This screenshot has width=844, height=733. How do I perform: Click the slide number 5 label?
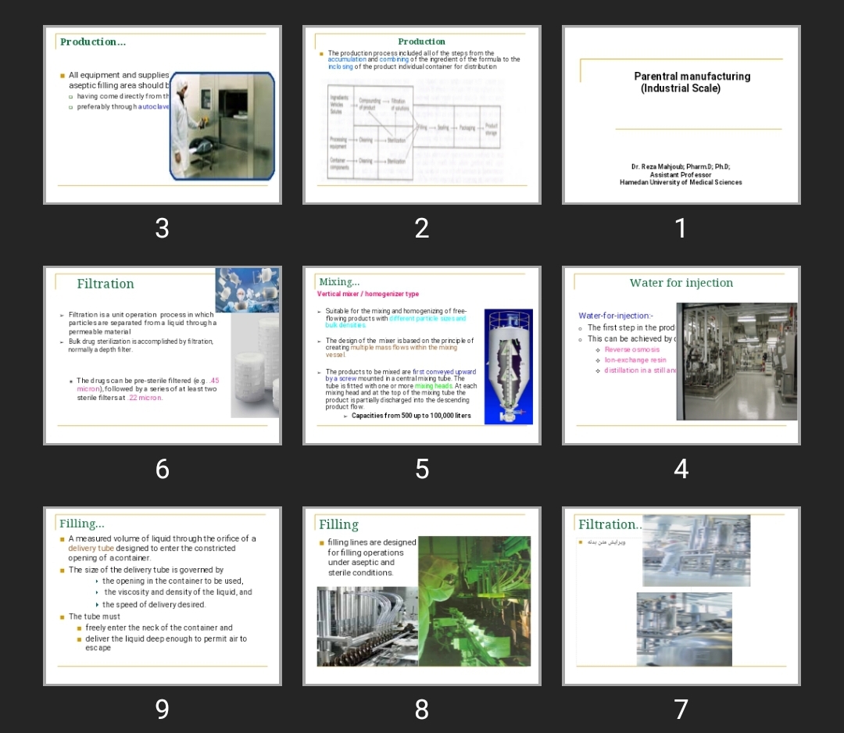(x=421, y=469)
